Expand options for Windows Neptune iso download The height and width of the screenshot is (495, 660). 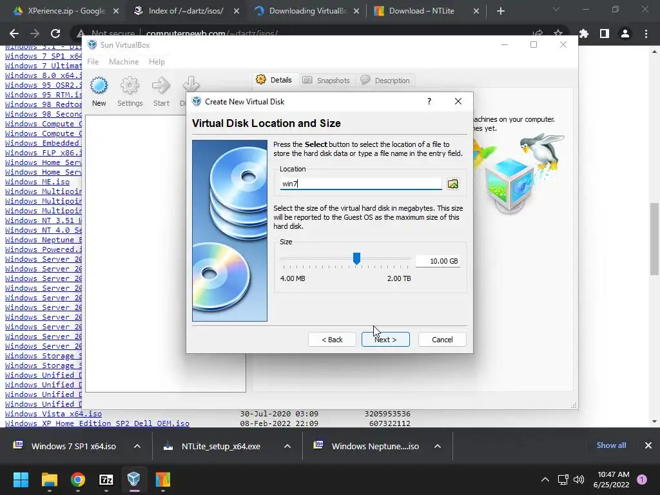[x=438, y=446]
